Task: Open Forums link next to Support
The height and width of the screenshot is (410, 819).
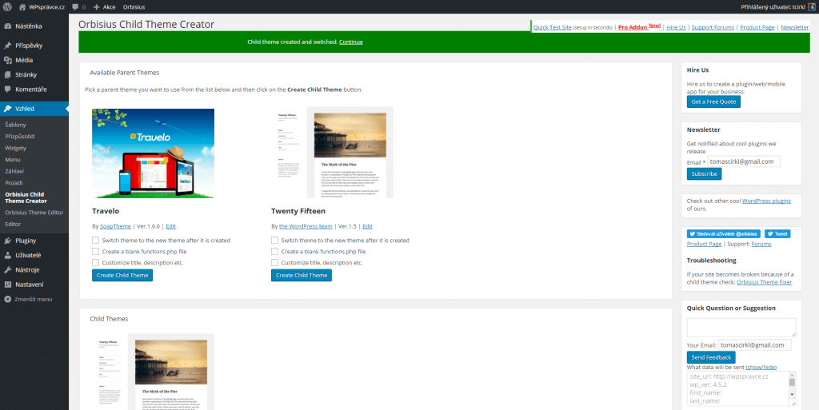Action: (x=761, y=244)
